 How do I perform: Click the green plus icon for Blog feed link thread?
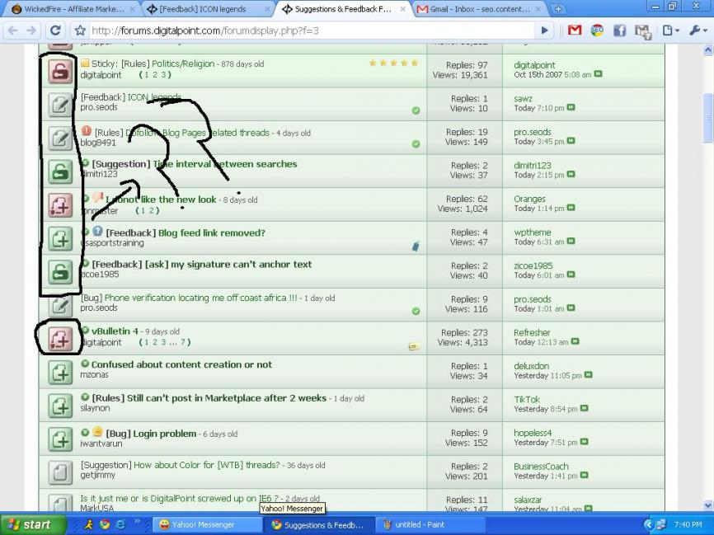60,238
